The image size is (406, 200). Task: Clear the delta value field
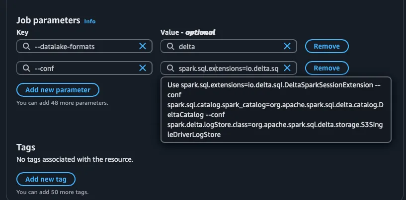coord(287,46)
